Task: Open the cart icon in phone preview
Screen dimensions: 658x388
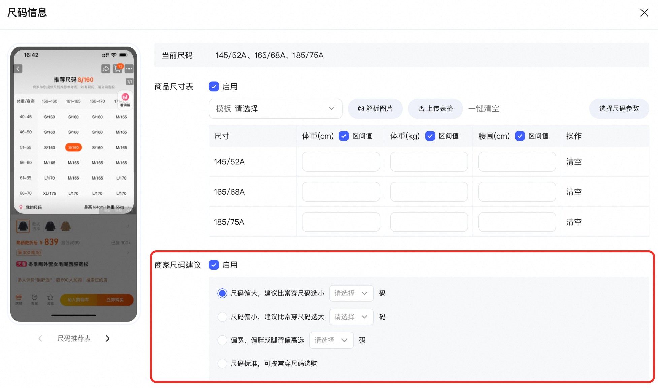Action: [x=118, y=69]
